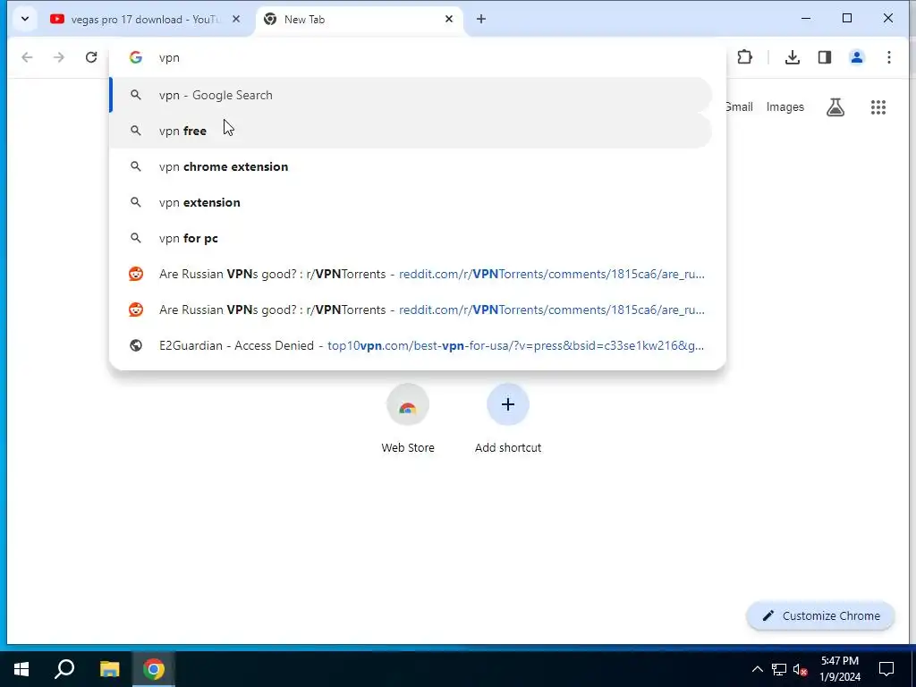Viewport: 916px width, 687px height.
Task: Close the vegas pro 17 download tab
Action: tap(236, 20)
